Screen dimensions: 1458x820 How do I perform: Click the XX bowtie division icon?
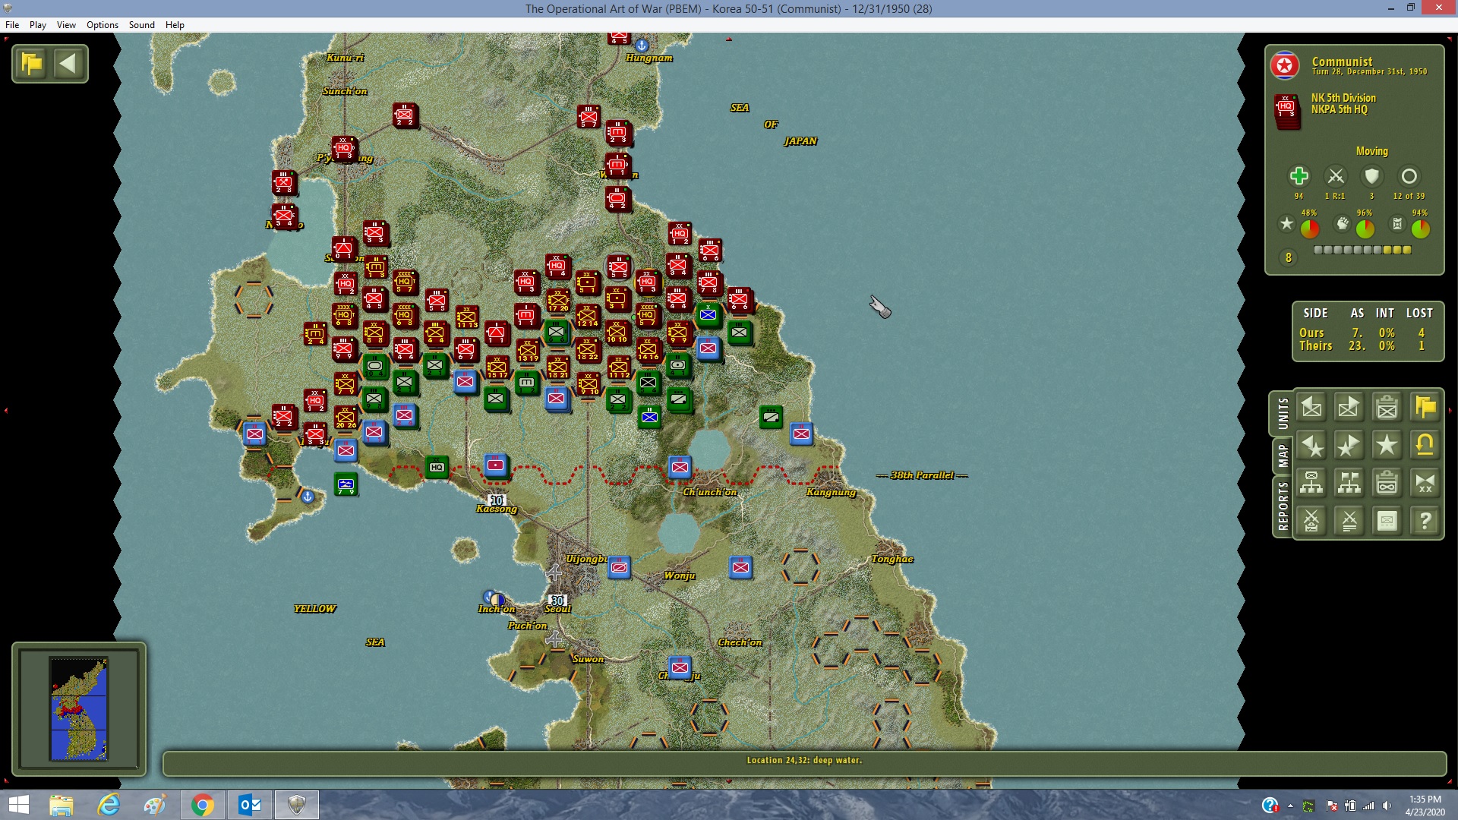[1425, 483]
